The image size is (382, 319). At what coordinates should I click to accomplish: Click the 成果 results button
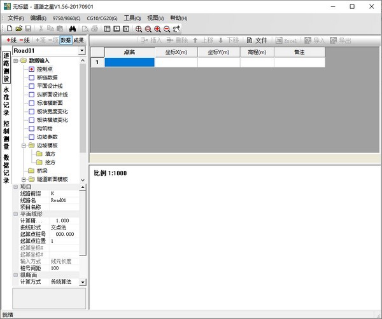[x=78, y=40]
